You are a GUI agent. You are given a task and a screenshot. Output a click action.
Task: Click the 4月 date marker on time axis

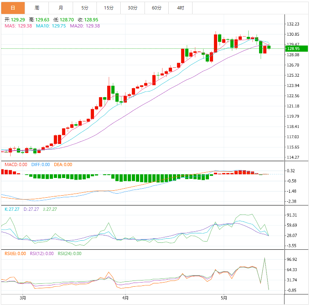click(x=125, y=298)
